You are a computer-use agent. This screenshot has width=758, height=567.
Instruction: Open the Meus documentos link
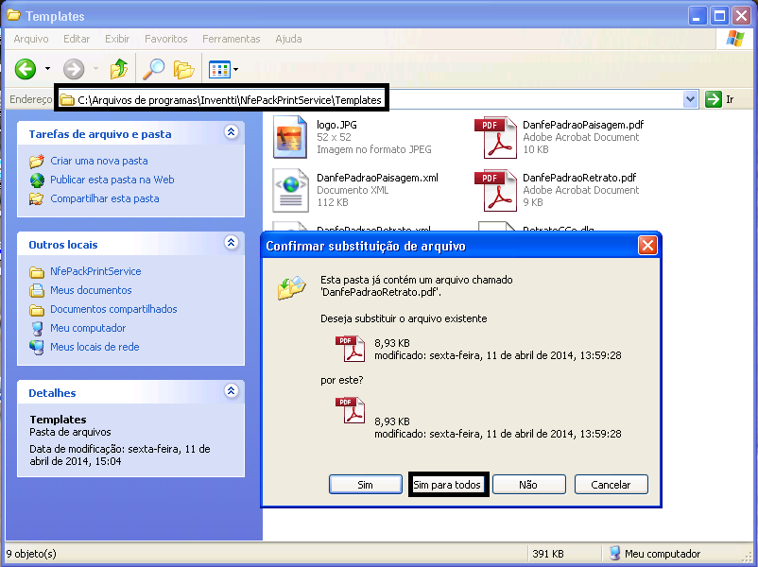91,290
